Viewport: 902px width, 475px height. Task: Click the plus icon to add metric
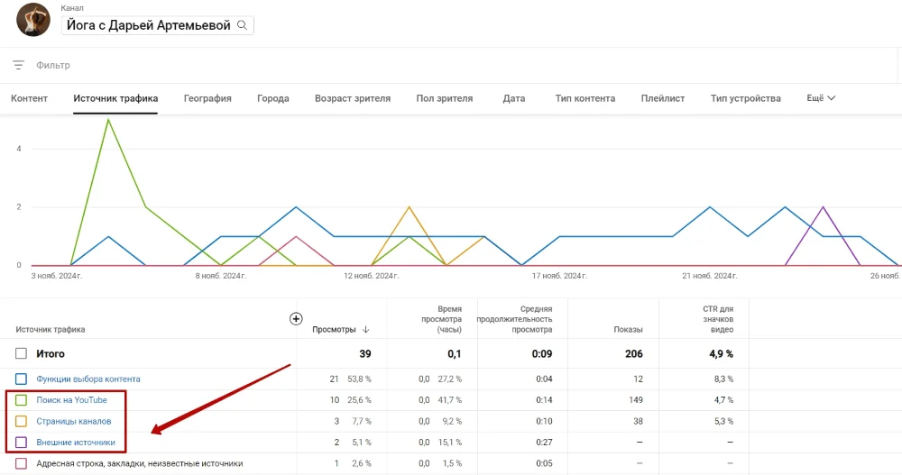coord(296,319)
